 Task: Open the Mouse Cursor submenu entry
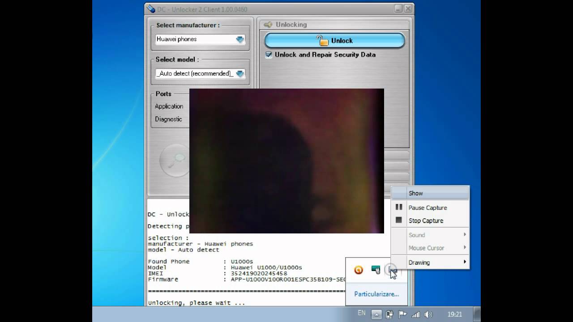430,248
